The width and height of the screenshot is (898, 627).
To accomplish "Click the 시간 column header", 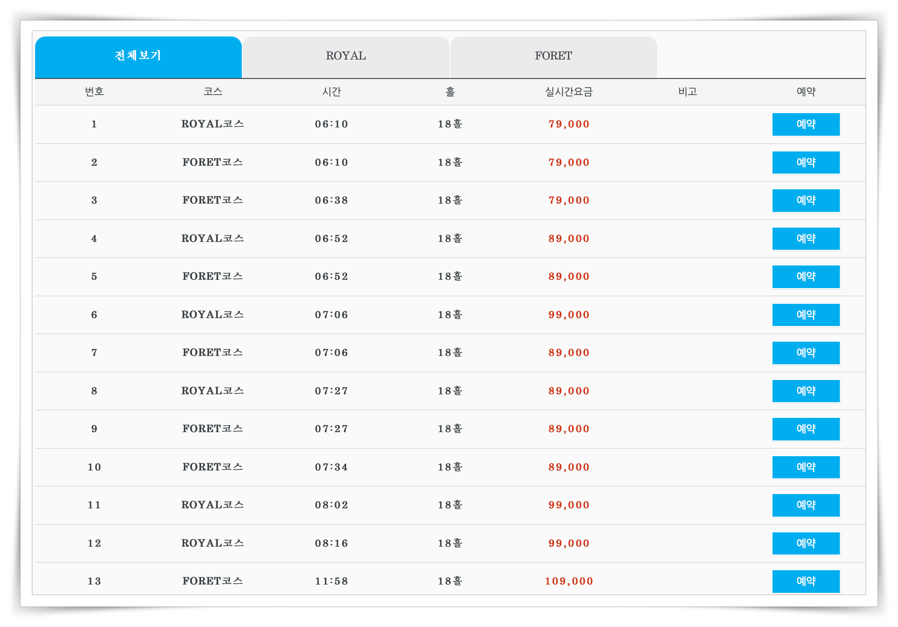I will (x=331, y=92).
